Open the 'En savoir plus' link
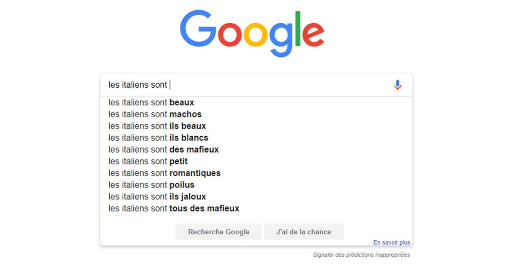Screen dimensions: 516x270 [x=391, y=242]
